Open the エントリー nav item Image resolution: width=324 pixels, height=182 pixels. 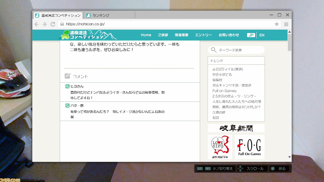click(204, 35)
